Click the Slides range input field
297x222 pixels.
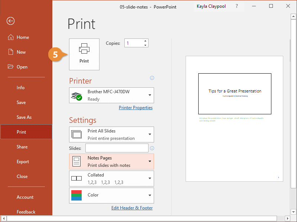pos(117,148)
